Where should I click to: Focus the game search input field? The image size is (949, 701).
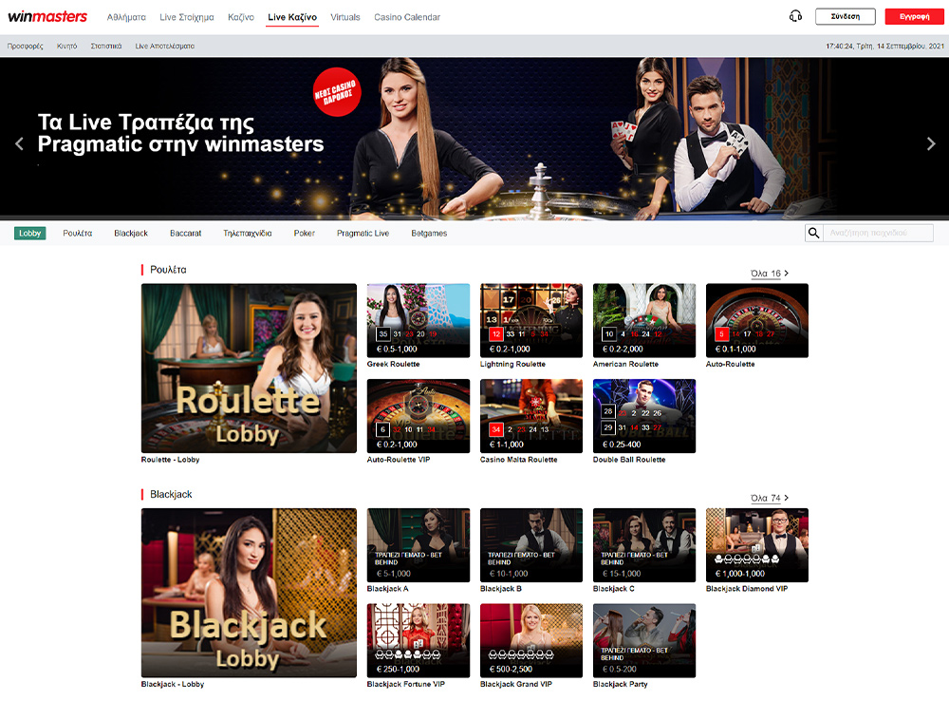click(x=878, y=234)
